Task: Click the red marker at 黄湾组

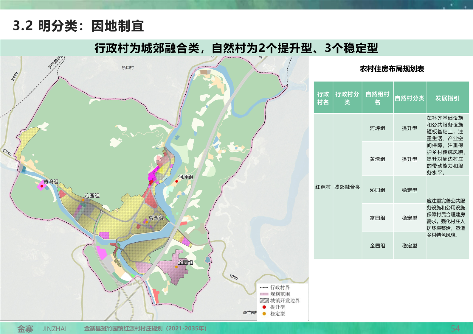Action: pos(42,186)
